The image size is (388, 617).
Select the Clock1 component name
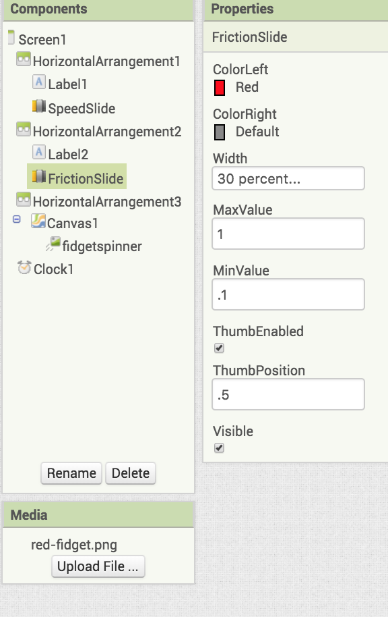[x=53, y=269]
